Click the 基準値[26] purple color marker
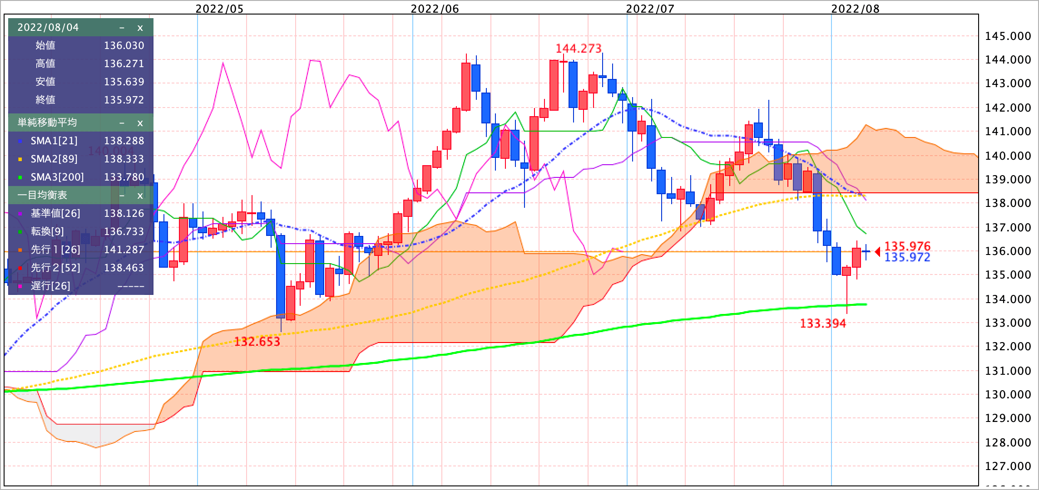 [x=20, y=214]
